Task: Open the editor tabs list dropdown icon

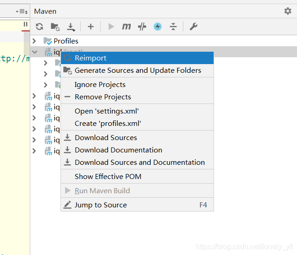Action: click(22, 11)
